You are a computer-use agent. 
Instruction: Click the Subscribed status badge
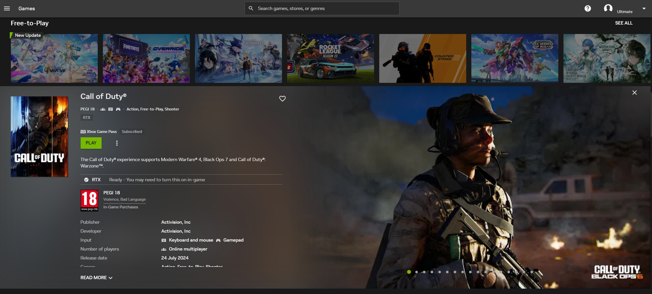(132, 132)
